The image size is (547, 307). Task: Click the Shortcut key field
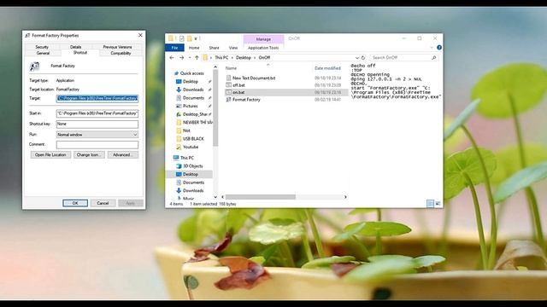tap(97, 124)
